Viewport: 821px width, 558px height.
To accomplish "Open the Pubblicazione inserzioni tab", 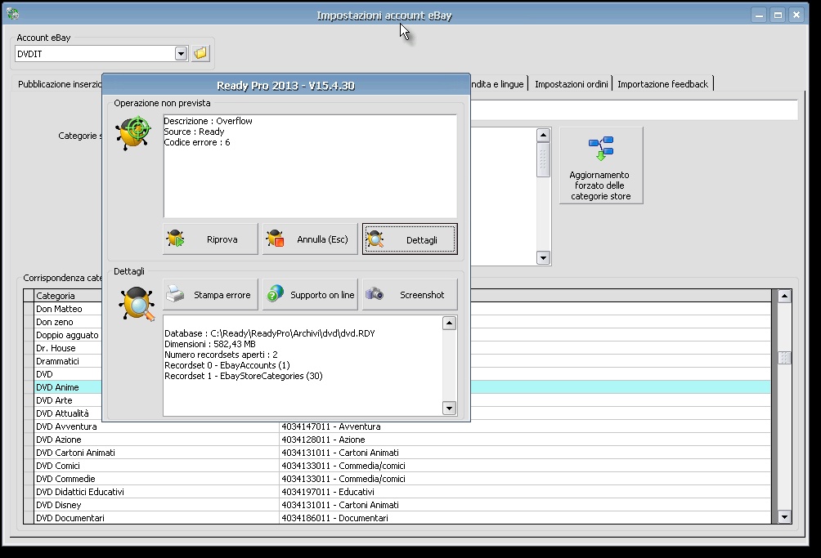I will [x=59, y=84].
